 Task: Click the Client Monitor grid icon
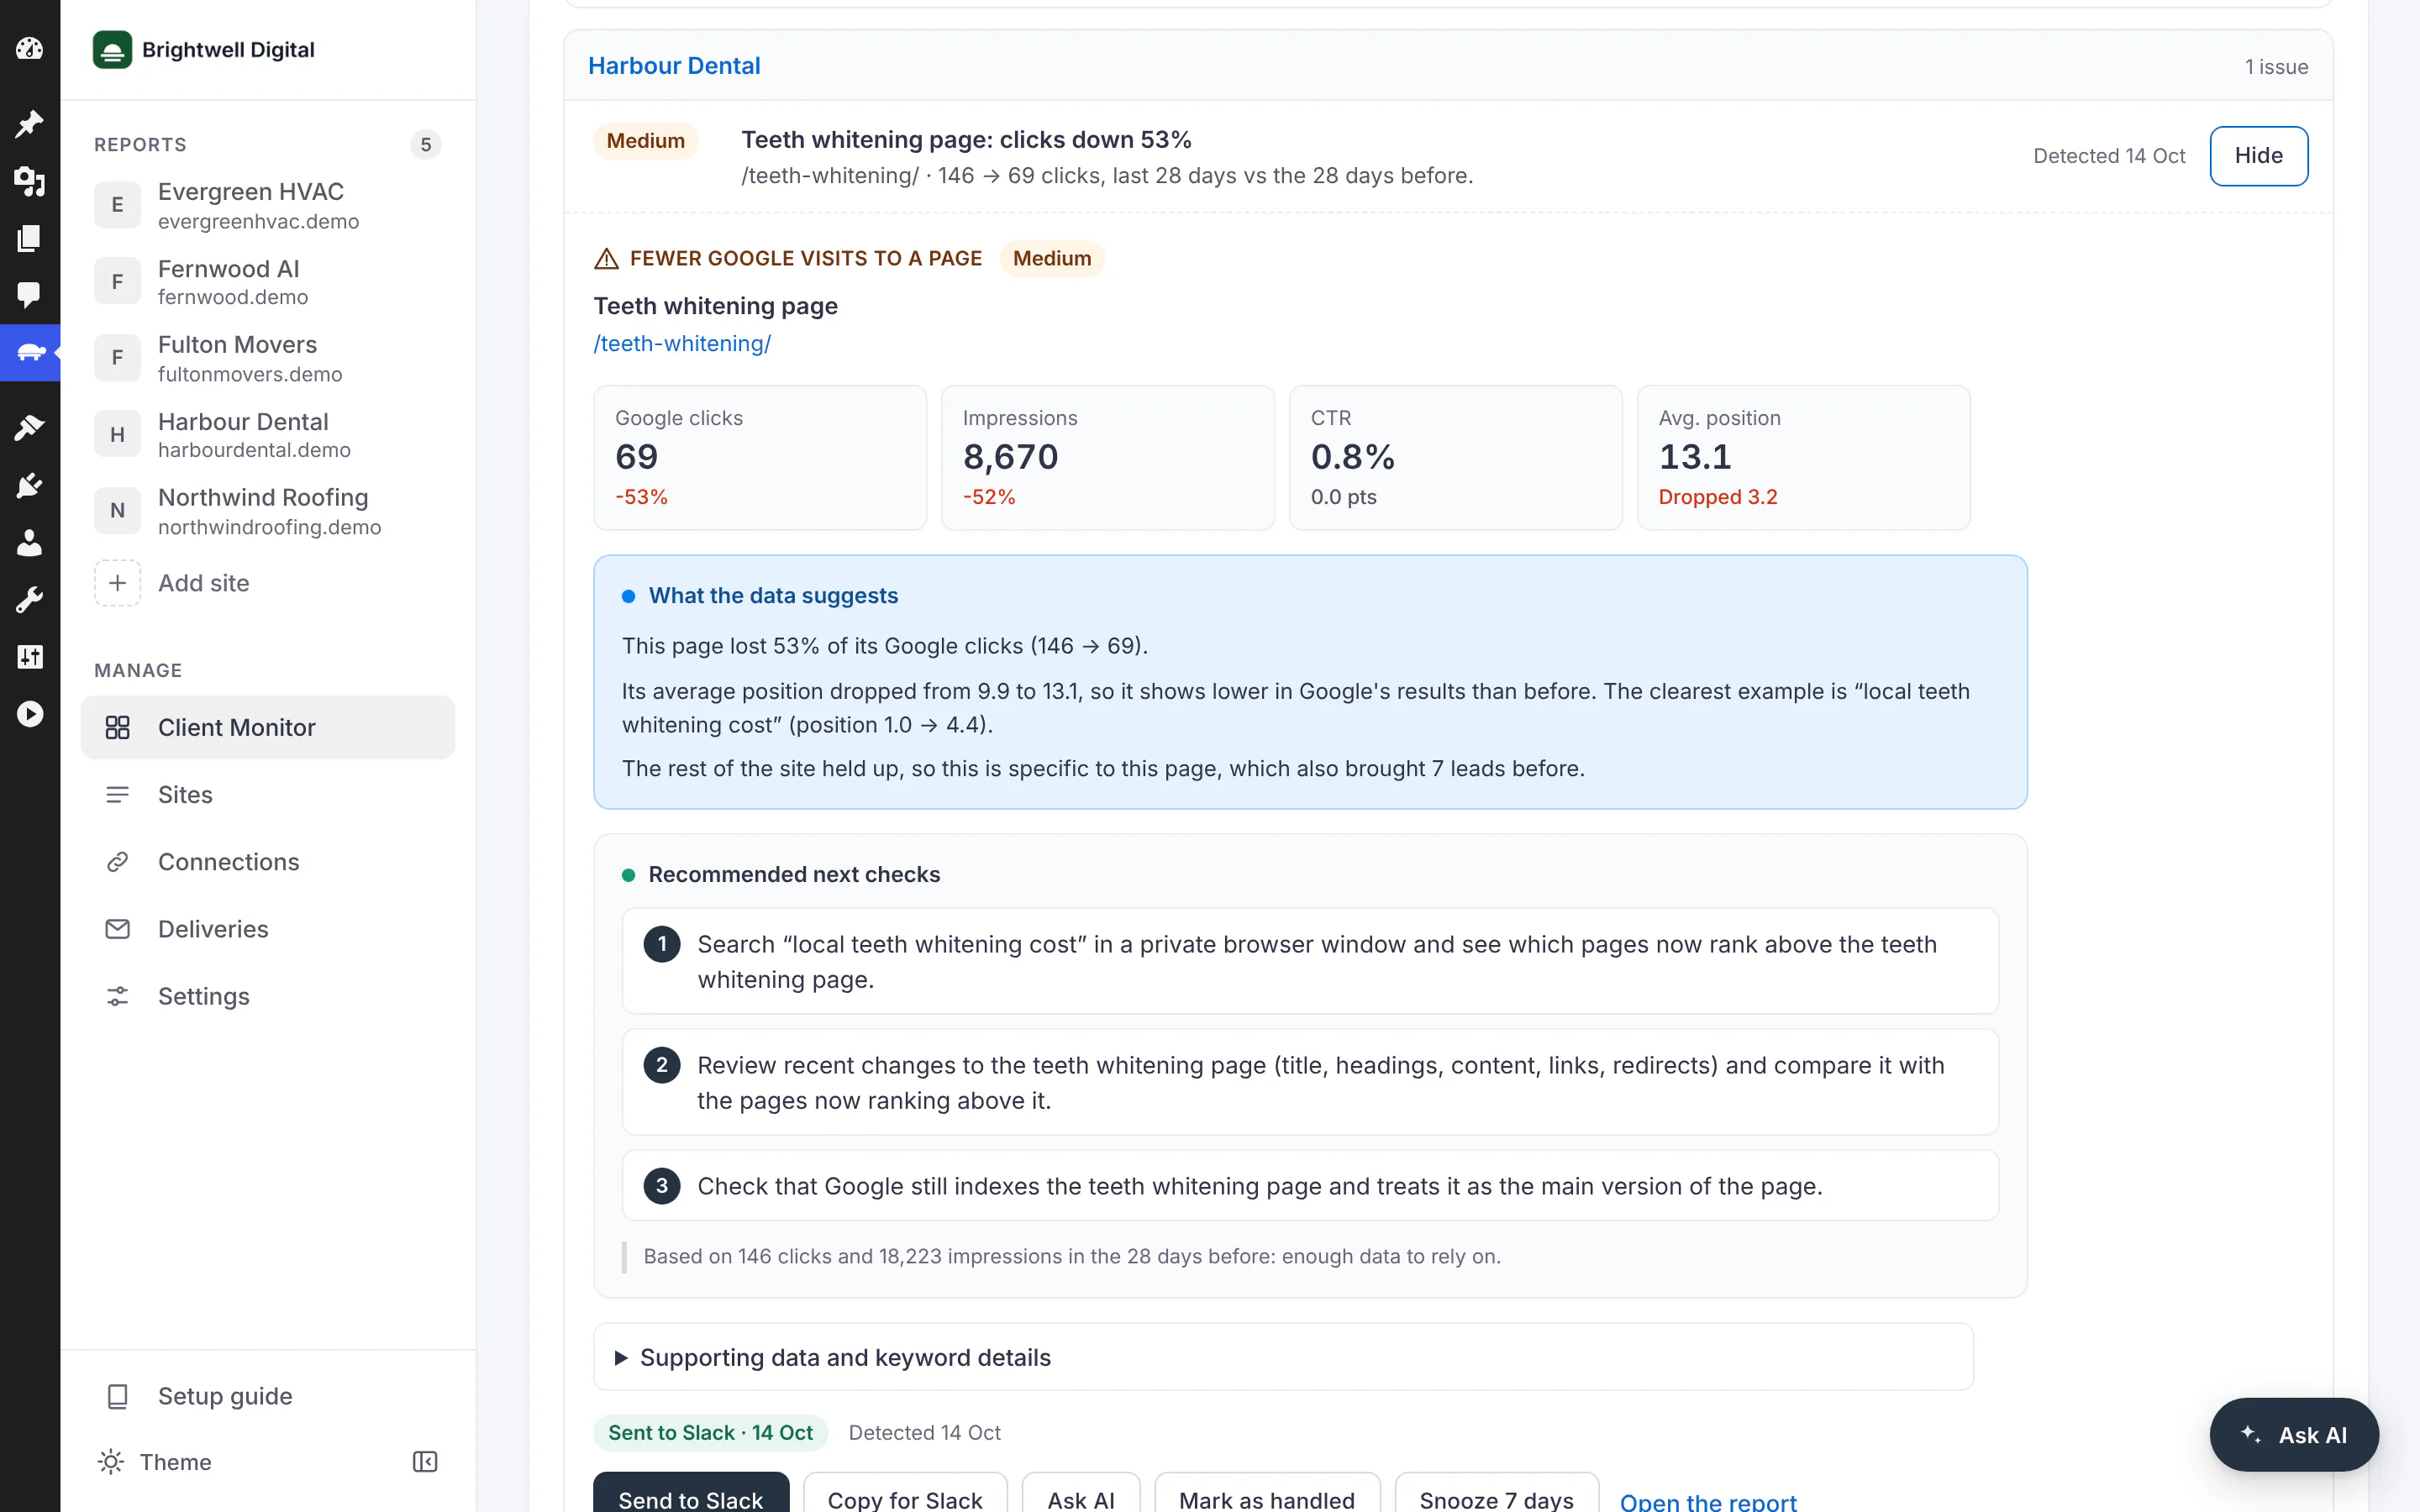117,727
